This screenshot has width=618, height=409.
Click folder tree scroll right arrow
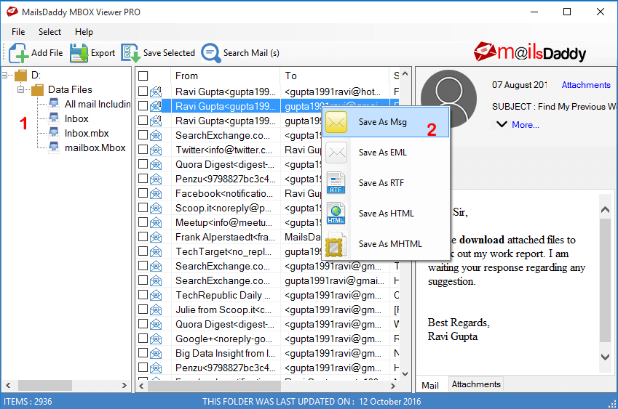pos(124,386)
